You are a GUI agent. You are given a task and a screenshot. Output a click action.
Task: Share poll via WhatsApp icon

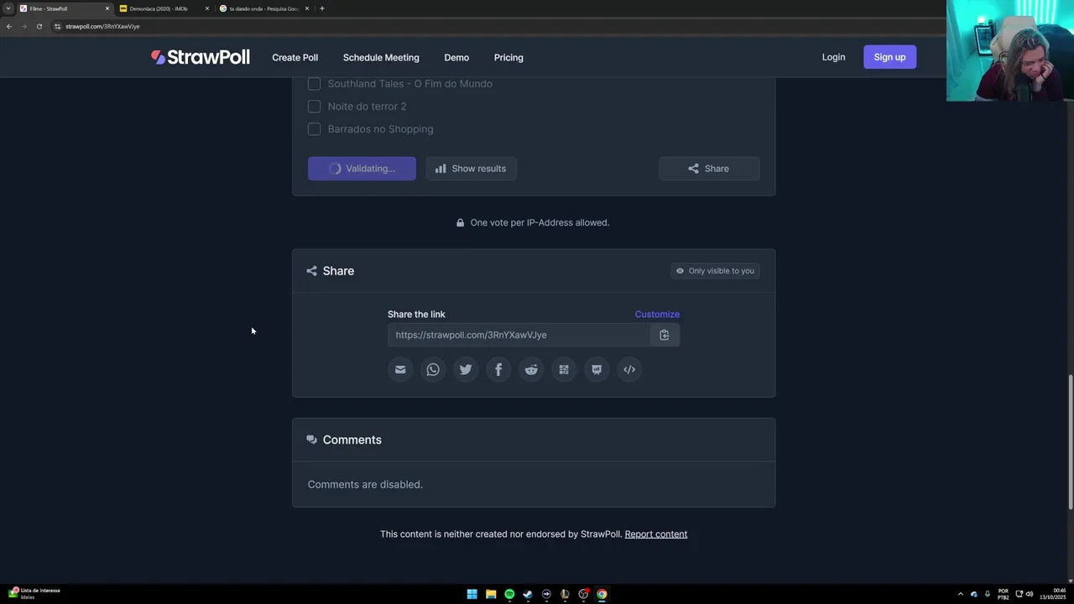point(433,369)
